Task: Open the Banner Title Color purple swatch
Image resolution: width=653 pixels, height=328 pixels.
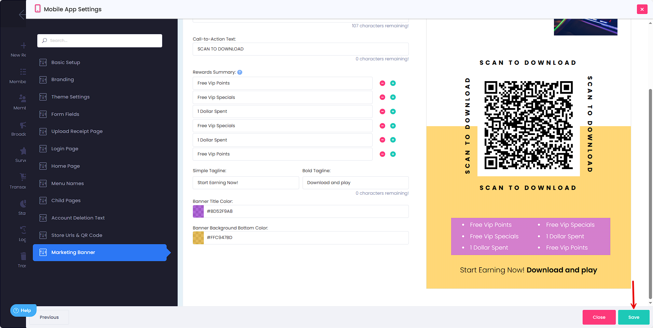Action: [x=198, y=211]
